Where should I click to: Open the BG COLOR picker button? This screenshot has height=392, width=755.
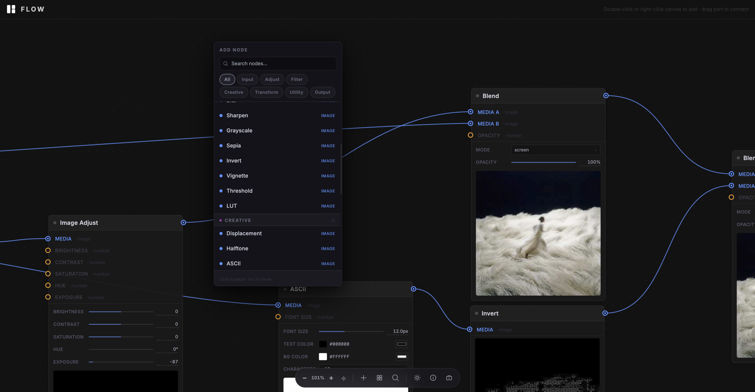pyautogui.click(x=402, y=357)
